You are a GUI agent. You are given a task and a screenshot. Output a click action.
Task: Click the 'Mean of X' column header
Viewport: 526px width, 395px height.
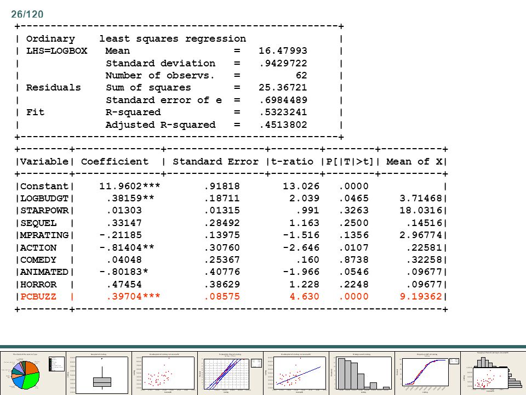tap(414, 161)
